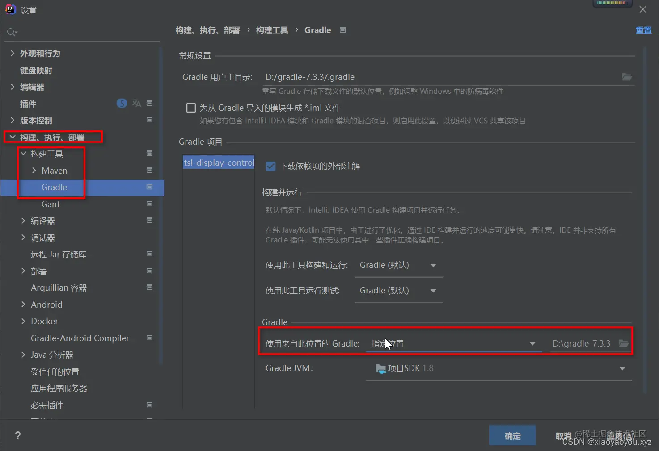Go to 构建工具 via the breadcrumb
Screen dimensions: 659x451
tap(272, 30)
